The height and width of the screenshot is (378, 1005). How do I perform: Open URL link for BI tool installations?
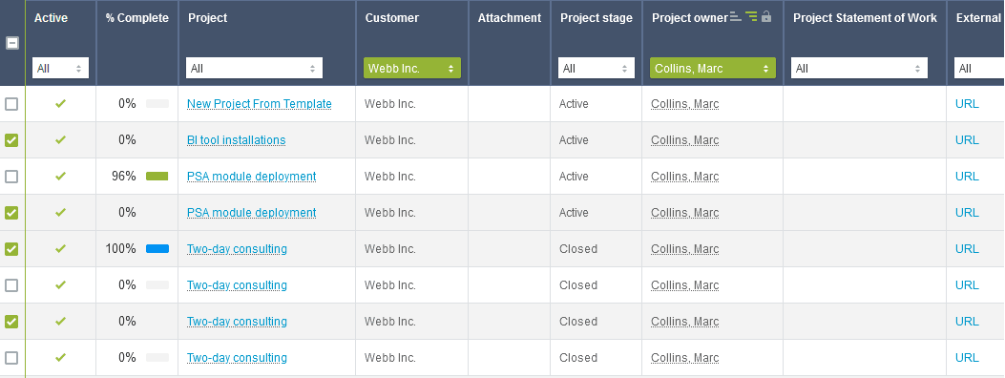point(967,140)
